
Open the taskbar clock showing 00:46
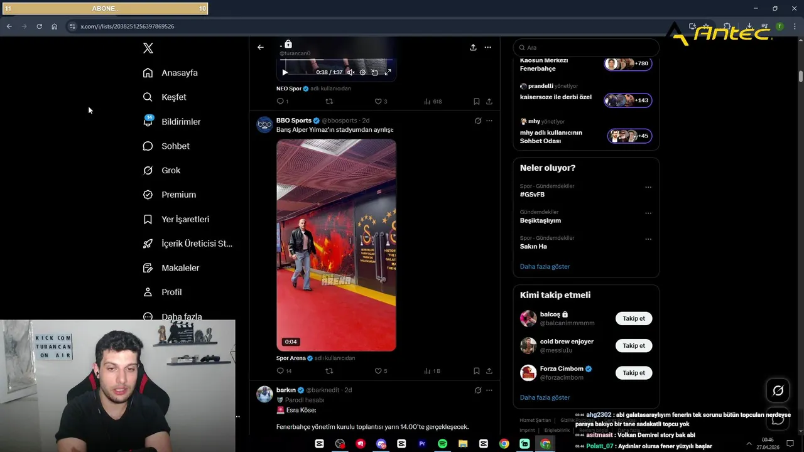[768, 444]
